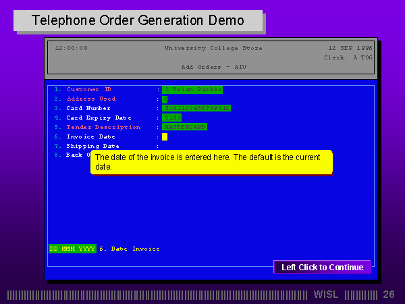Click the Address Used field value

click(x=165, y=99)
